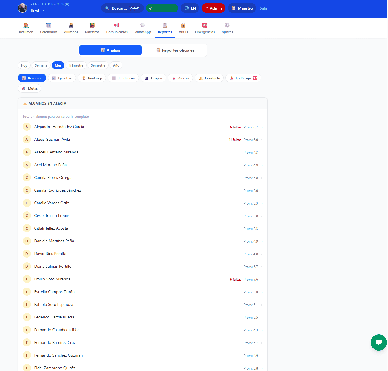Open the Buscar search box
This screenshot has height=371, width=388.
coord(122,8)
